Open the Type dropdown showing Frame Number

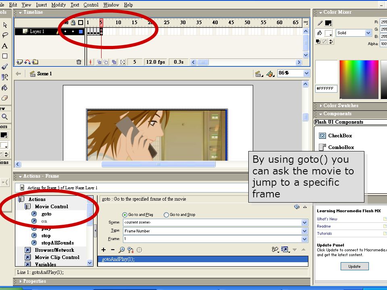click(305, 231)
